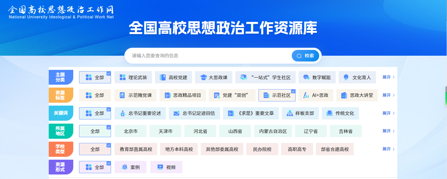The height and width of the screenshot is (179, 447).
Task: Select 全部 in the 所属地区 row
Action: pos(95,131)
